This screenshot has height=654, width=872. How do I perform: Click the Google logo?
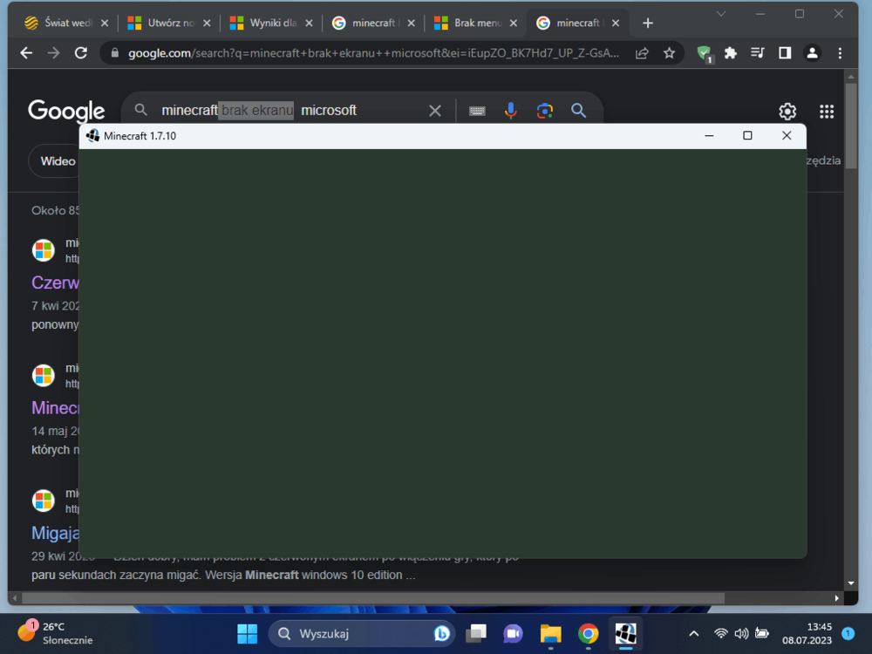click(66, 111)
